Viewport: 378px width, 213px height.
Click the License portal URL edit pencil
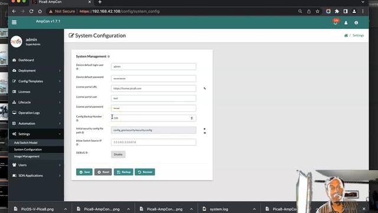[205, 88]
